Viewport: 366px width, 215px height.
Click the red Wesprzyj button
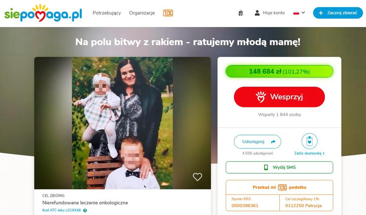click(279, 97)
